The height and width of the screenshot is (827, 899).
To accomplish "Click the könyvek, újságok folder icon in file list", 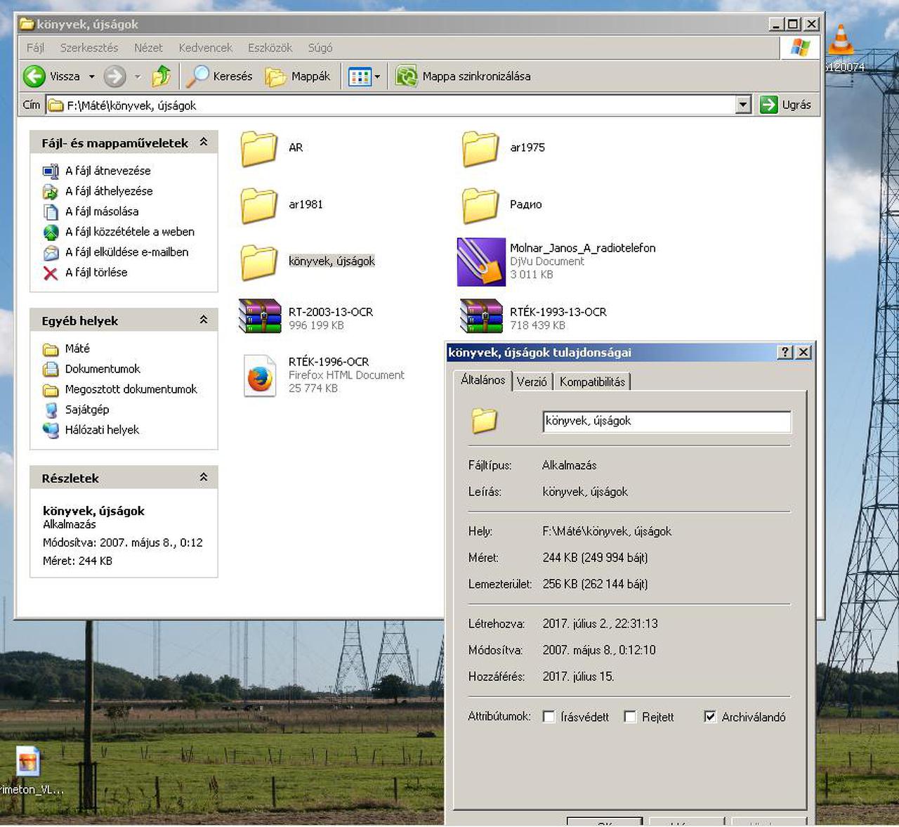I will click(x=259, y=262).
